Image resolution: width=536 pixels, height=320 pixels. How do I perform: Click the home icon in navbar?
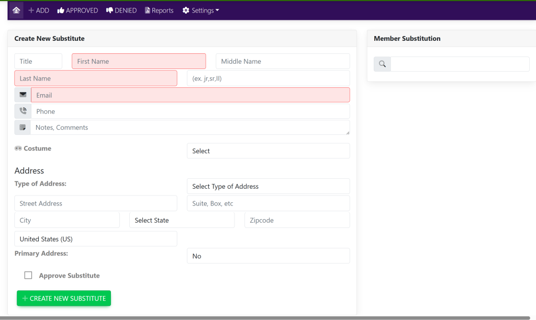pos(16,10)
